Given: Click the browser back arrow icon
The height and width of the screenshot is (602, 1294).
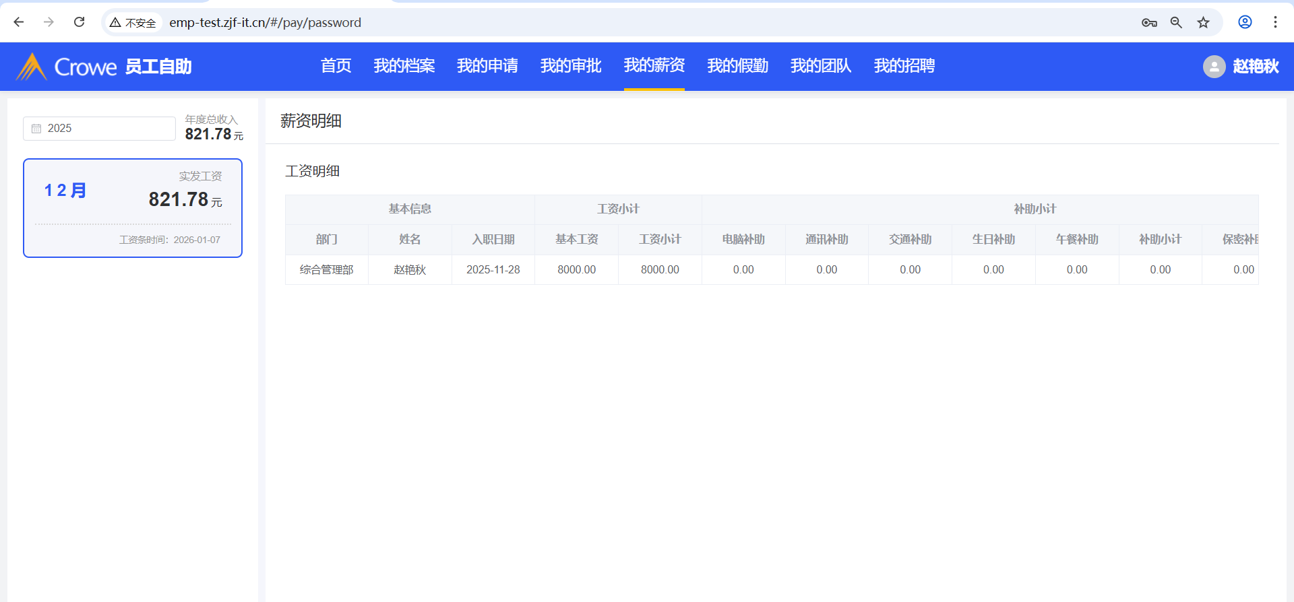Looking at the screenshot, I should coord(19,22).
